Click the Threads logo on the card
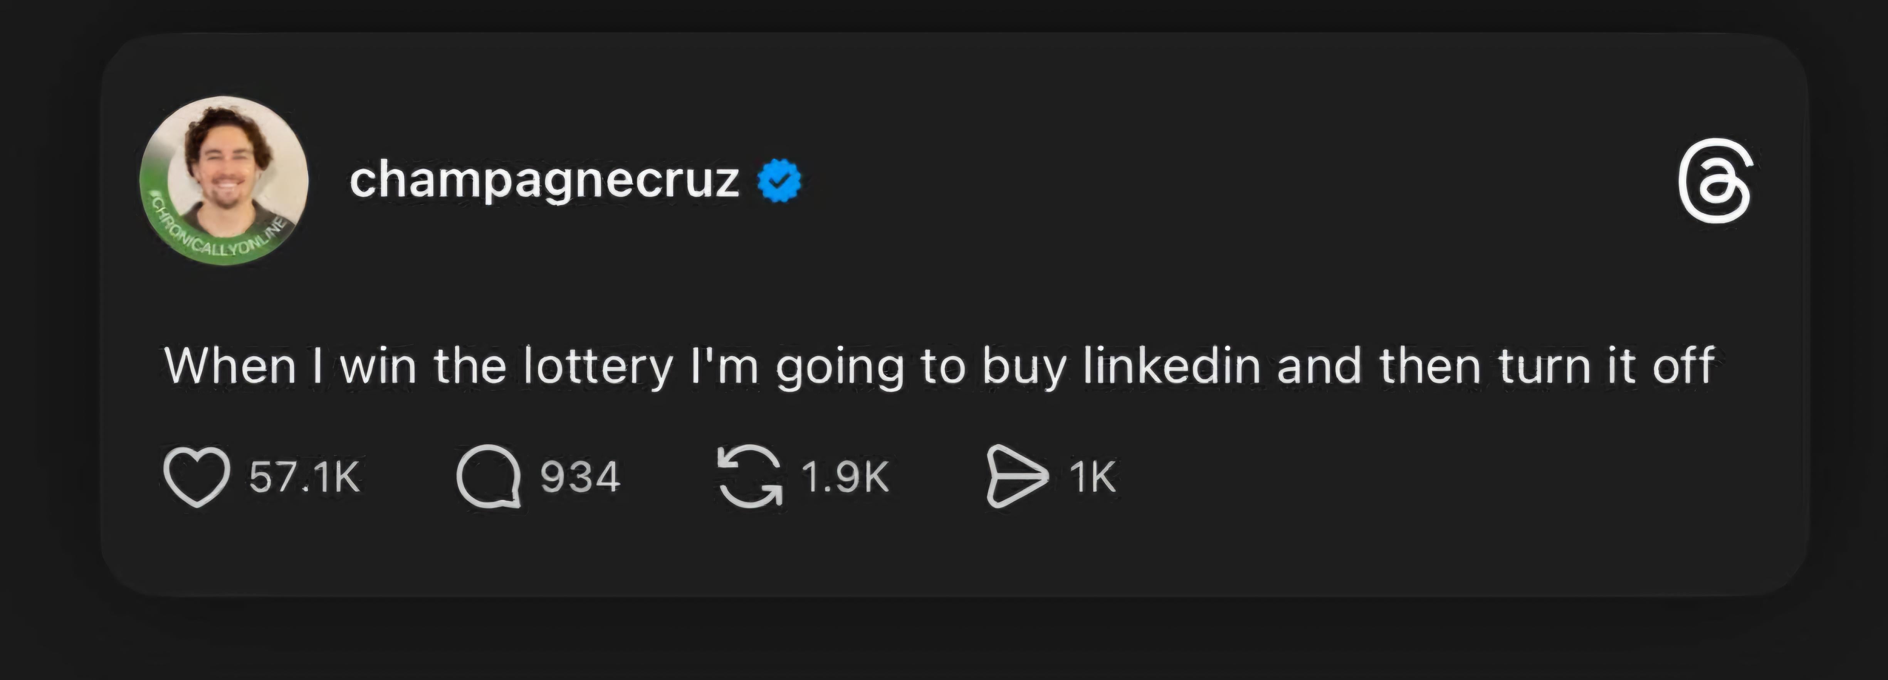Screen dimensions: 1888x680 point(1714,181)
